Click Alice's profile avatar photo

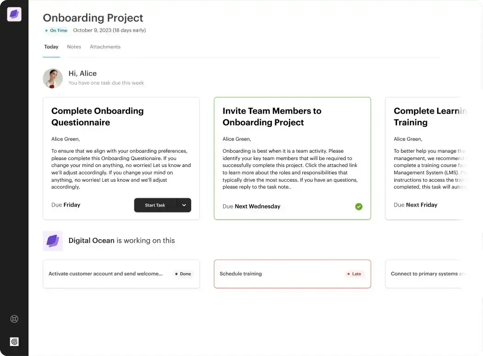[52, 78]
